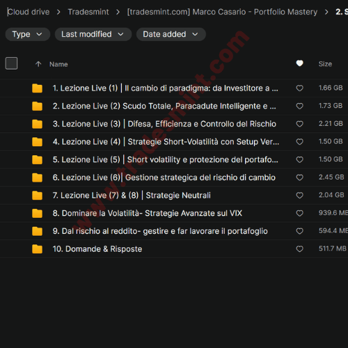
Task: Favorite the 9. Dal rischio al reddito folder
Action: tap(299, 231)
